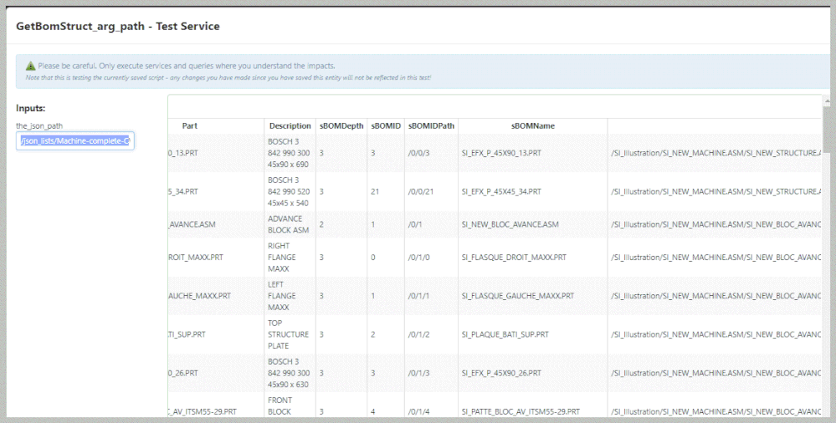Select the sBOMID column header

click(x=386, y=125)
